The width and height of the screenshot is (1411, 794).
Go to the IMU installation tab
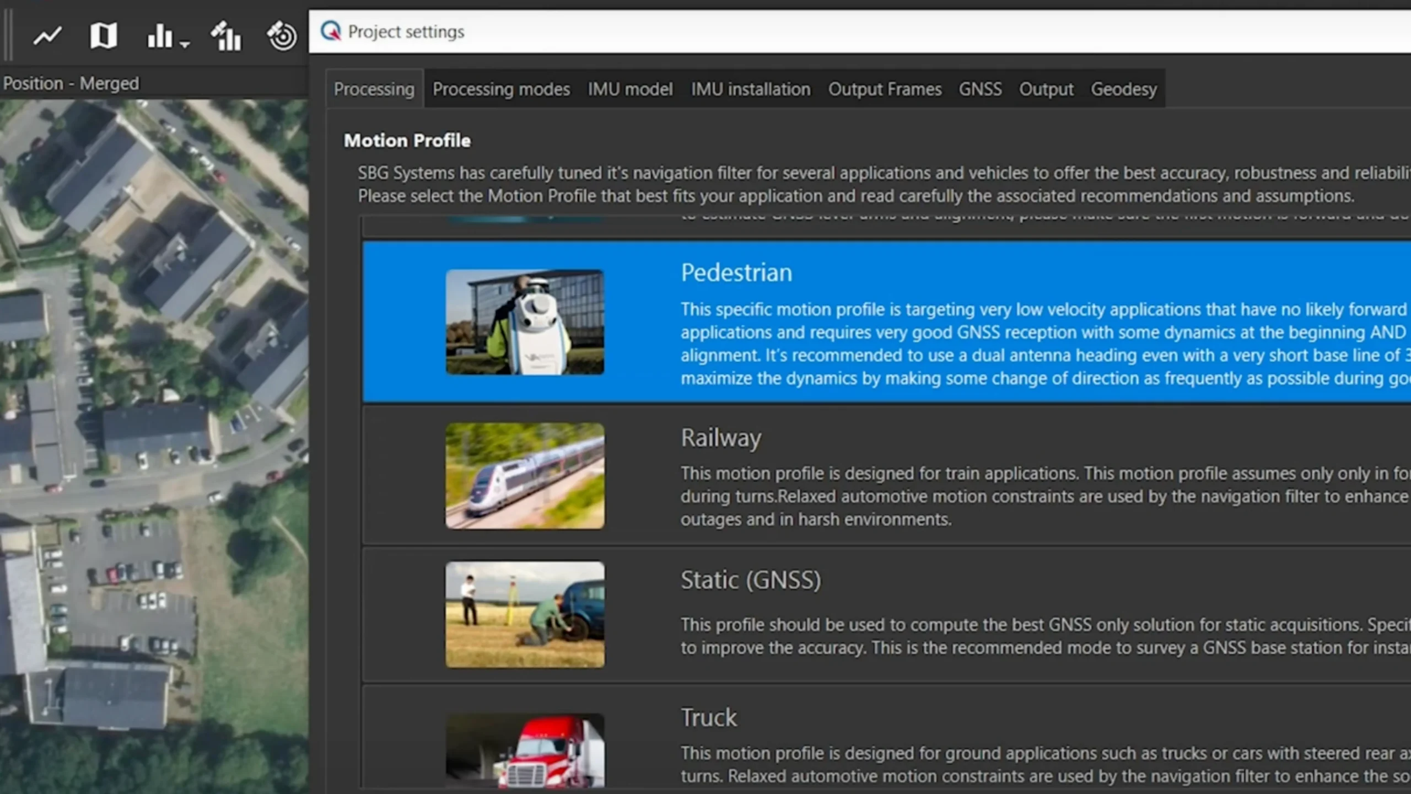click(x=750, y=89)
